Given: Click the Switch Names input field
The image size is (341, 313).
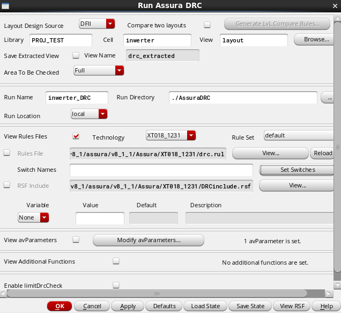Looking at the screenshot, I should click(161, 170).
